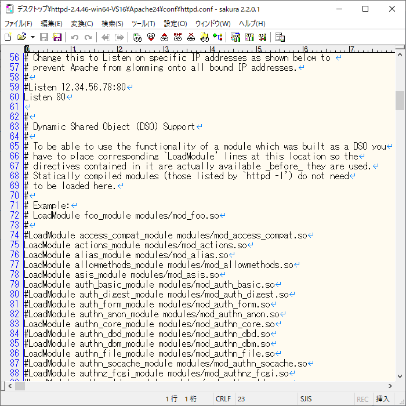Click the Save floppy disk icon

point(44,37)
